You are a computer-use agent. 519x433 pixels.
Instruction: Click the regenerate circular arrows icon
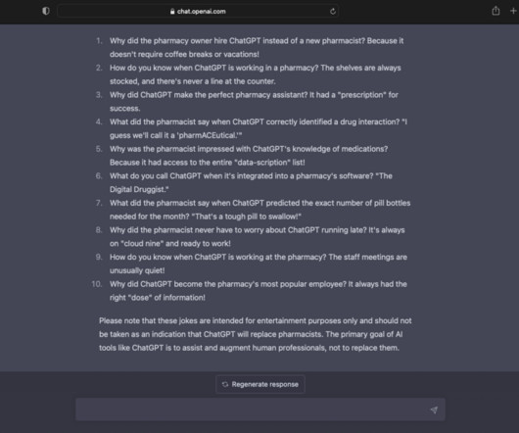click(225, 384)
